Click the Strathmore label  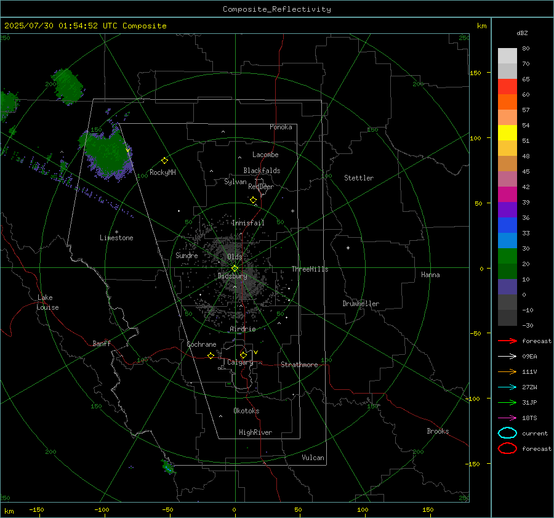click(299, 365)
